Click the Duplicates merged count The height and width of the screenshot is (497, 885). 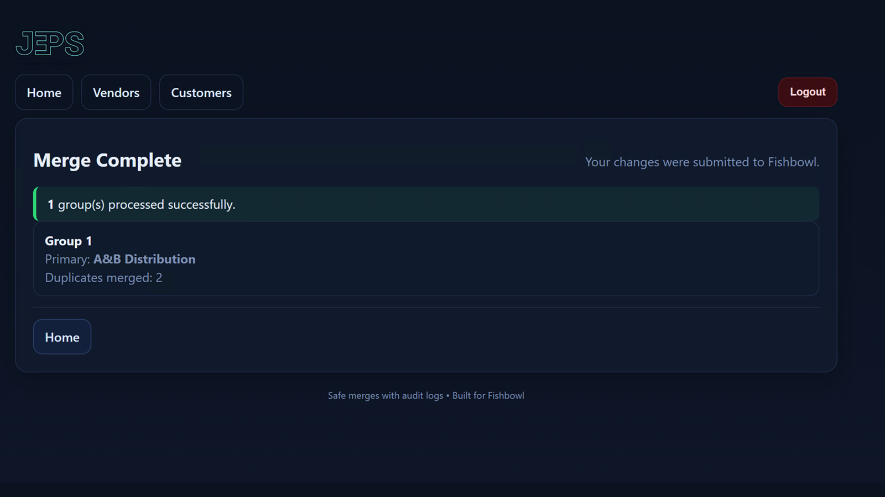click(x=103, y=278)
